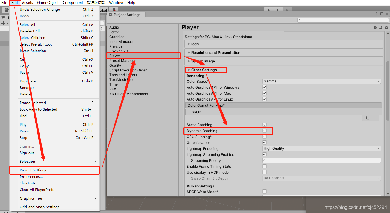Click the sRGB list drag handle
The width and height of the screenshot is (390, 213).
coord(189,112)
